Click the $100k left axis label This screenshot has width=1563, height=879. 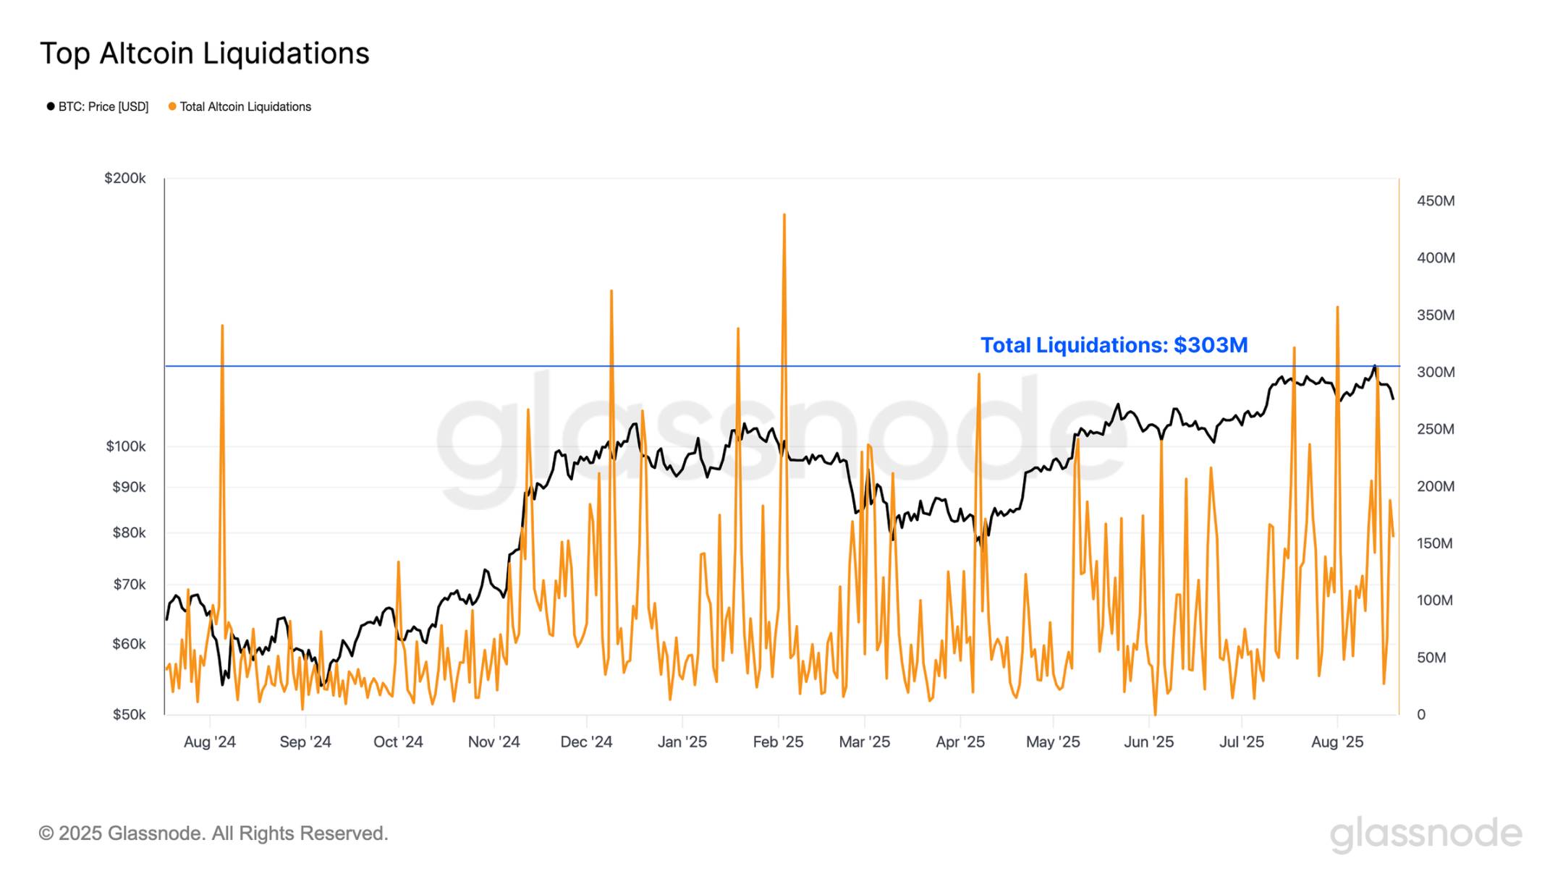click(125, 446)
